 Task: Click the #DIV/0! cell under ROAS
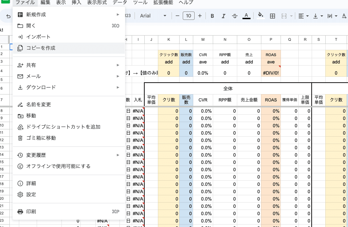(271, 71)
